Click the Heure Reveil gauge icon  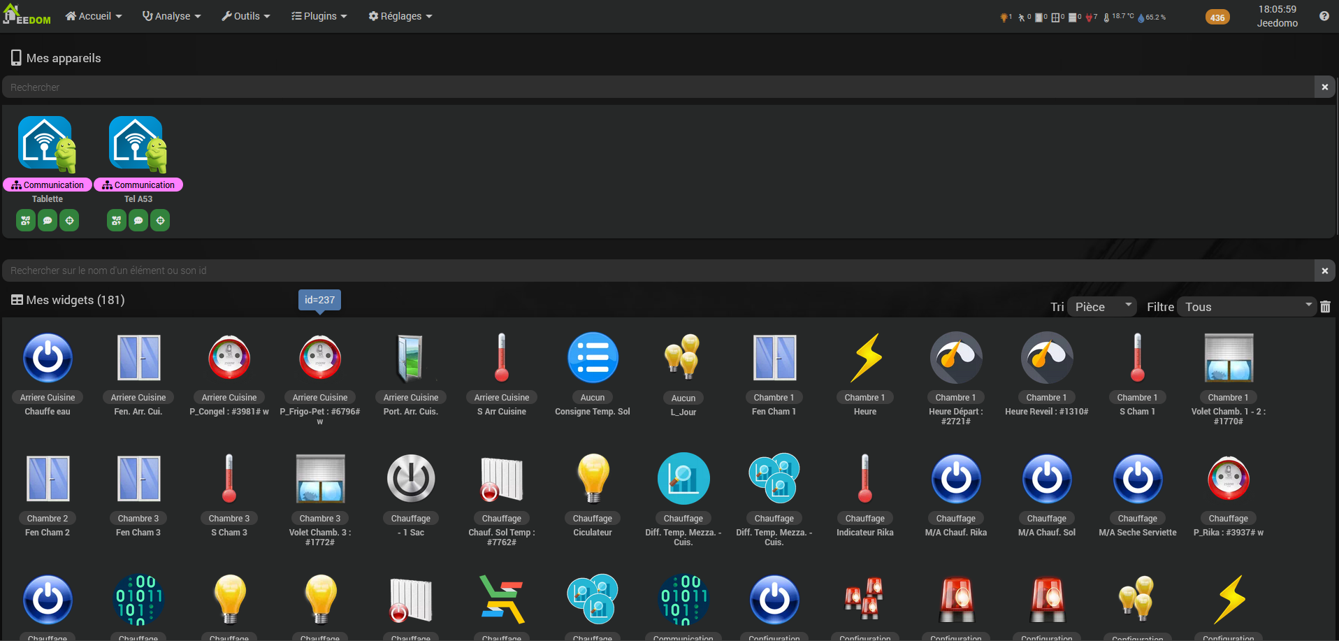coord(1046,357)
